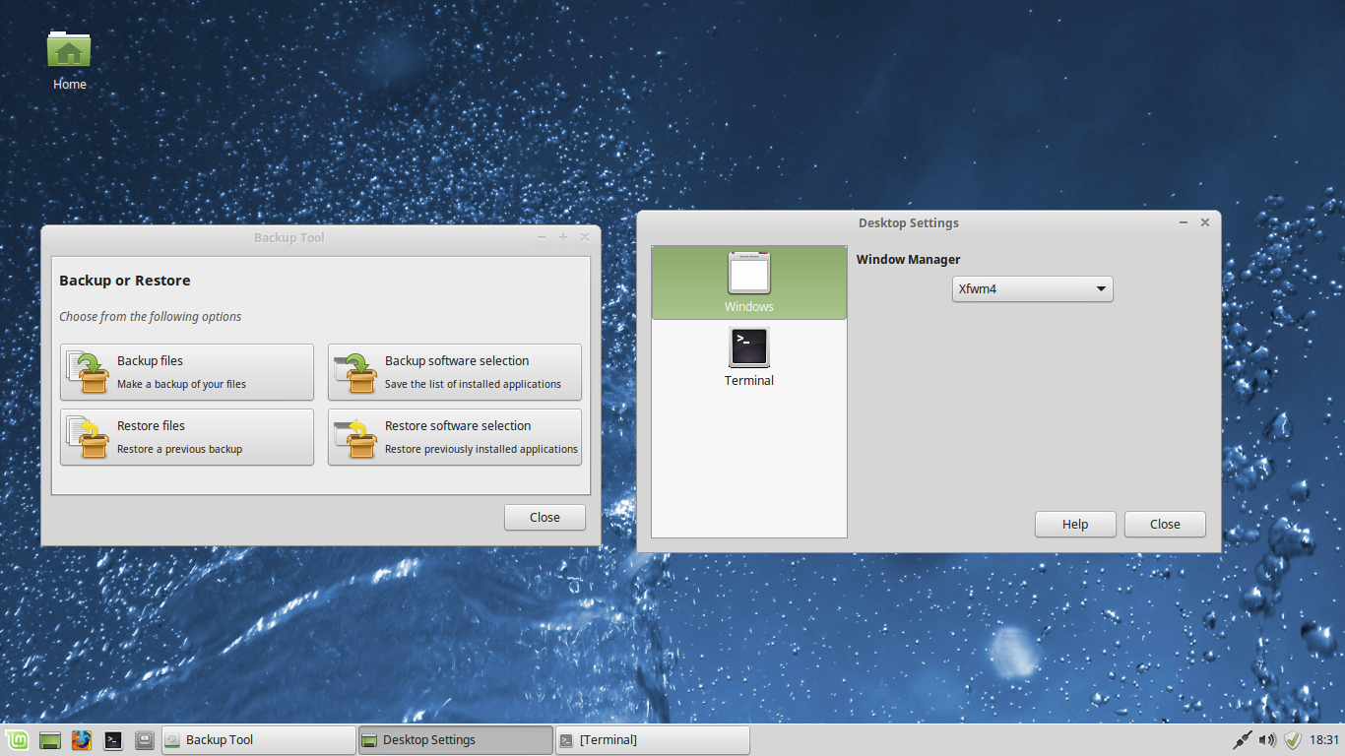1345x756 pixels.
Task: Click "Choose from the following options" text
Action: coord(150,317)
